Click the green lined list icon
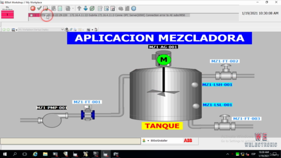 pos(60,8)
